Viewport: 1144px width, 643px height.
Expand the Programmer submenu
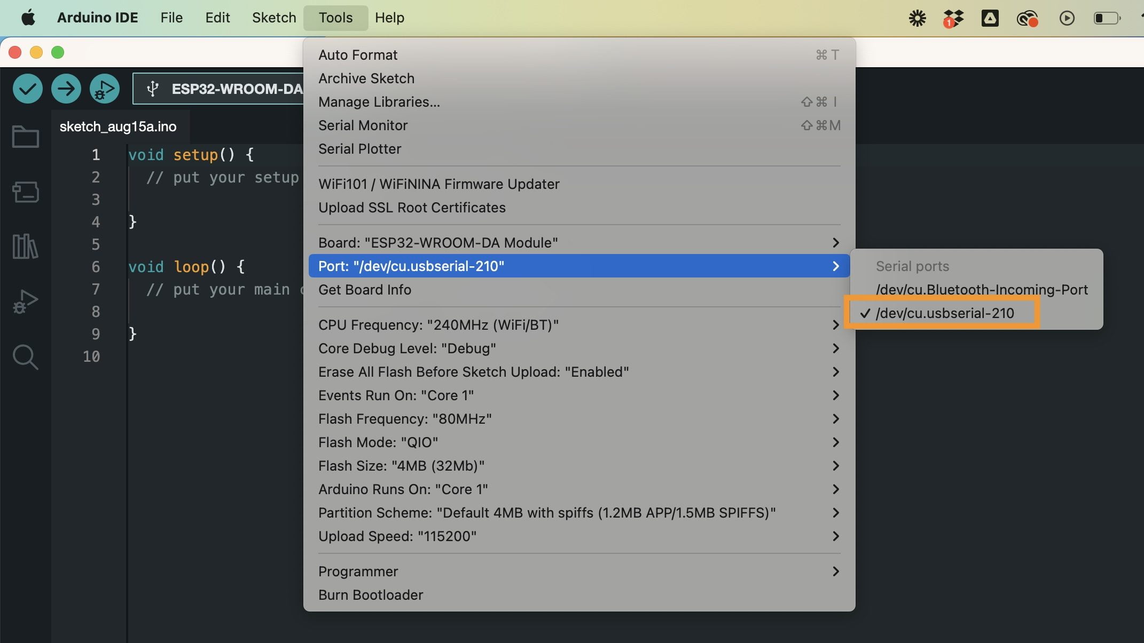[x=579, y=571]
